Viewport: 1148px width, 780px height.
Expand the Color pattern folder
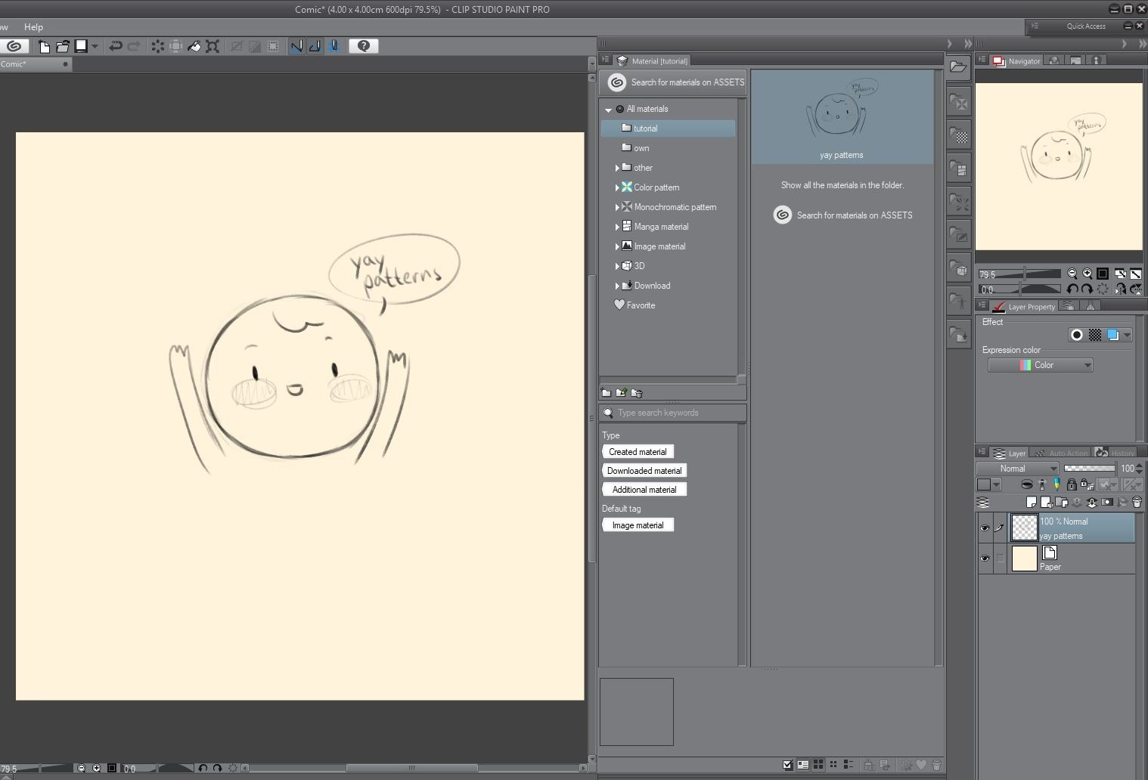click(617, 187)
